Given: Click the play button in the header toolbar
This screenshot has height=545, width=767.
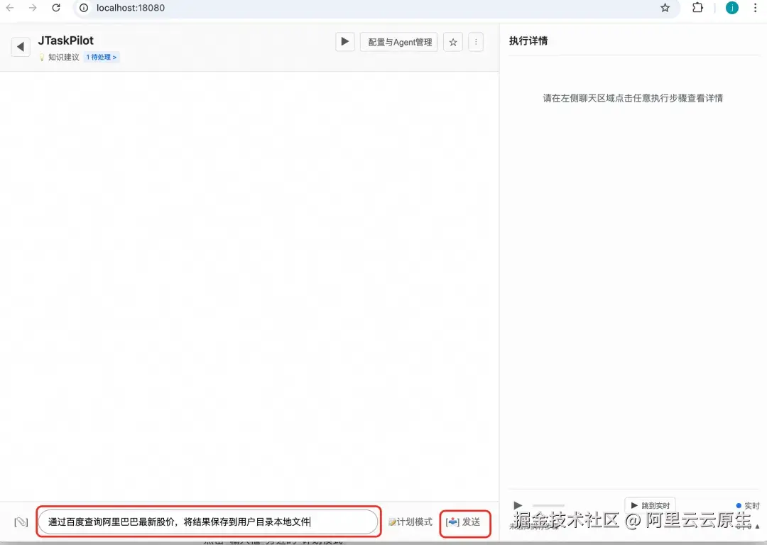Looking at the screenshot, I should (345, 42).
